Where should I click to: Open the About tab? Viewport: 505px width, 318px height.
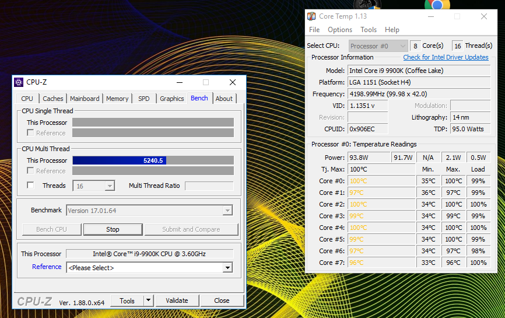coord(224,99)
